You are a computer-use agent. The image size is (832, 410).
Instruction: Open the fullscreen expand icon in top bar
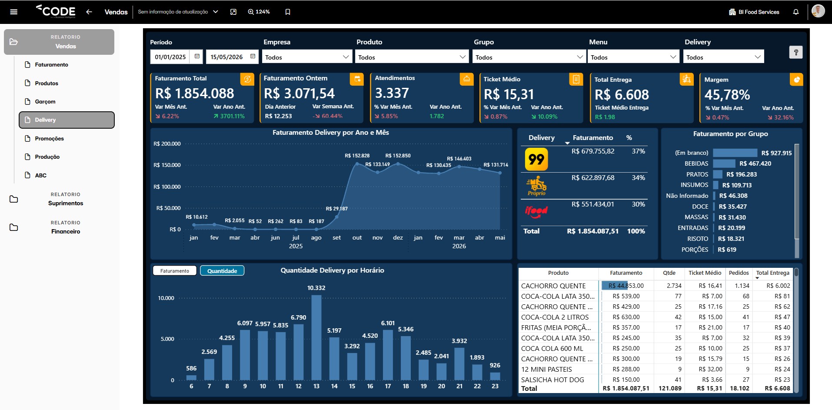pyautogui.click(x=233, y=12)
